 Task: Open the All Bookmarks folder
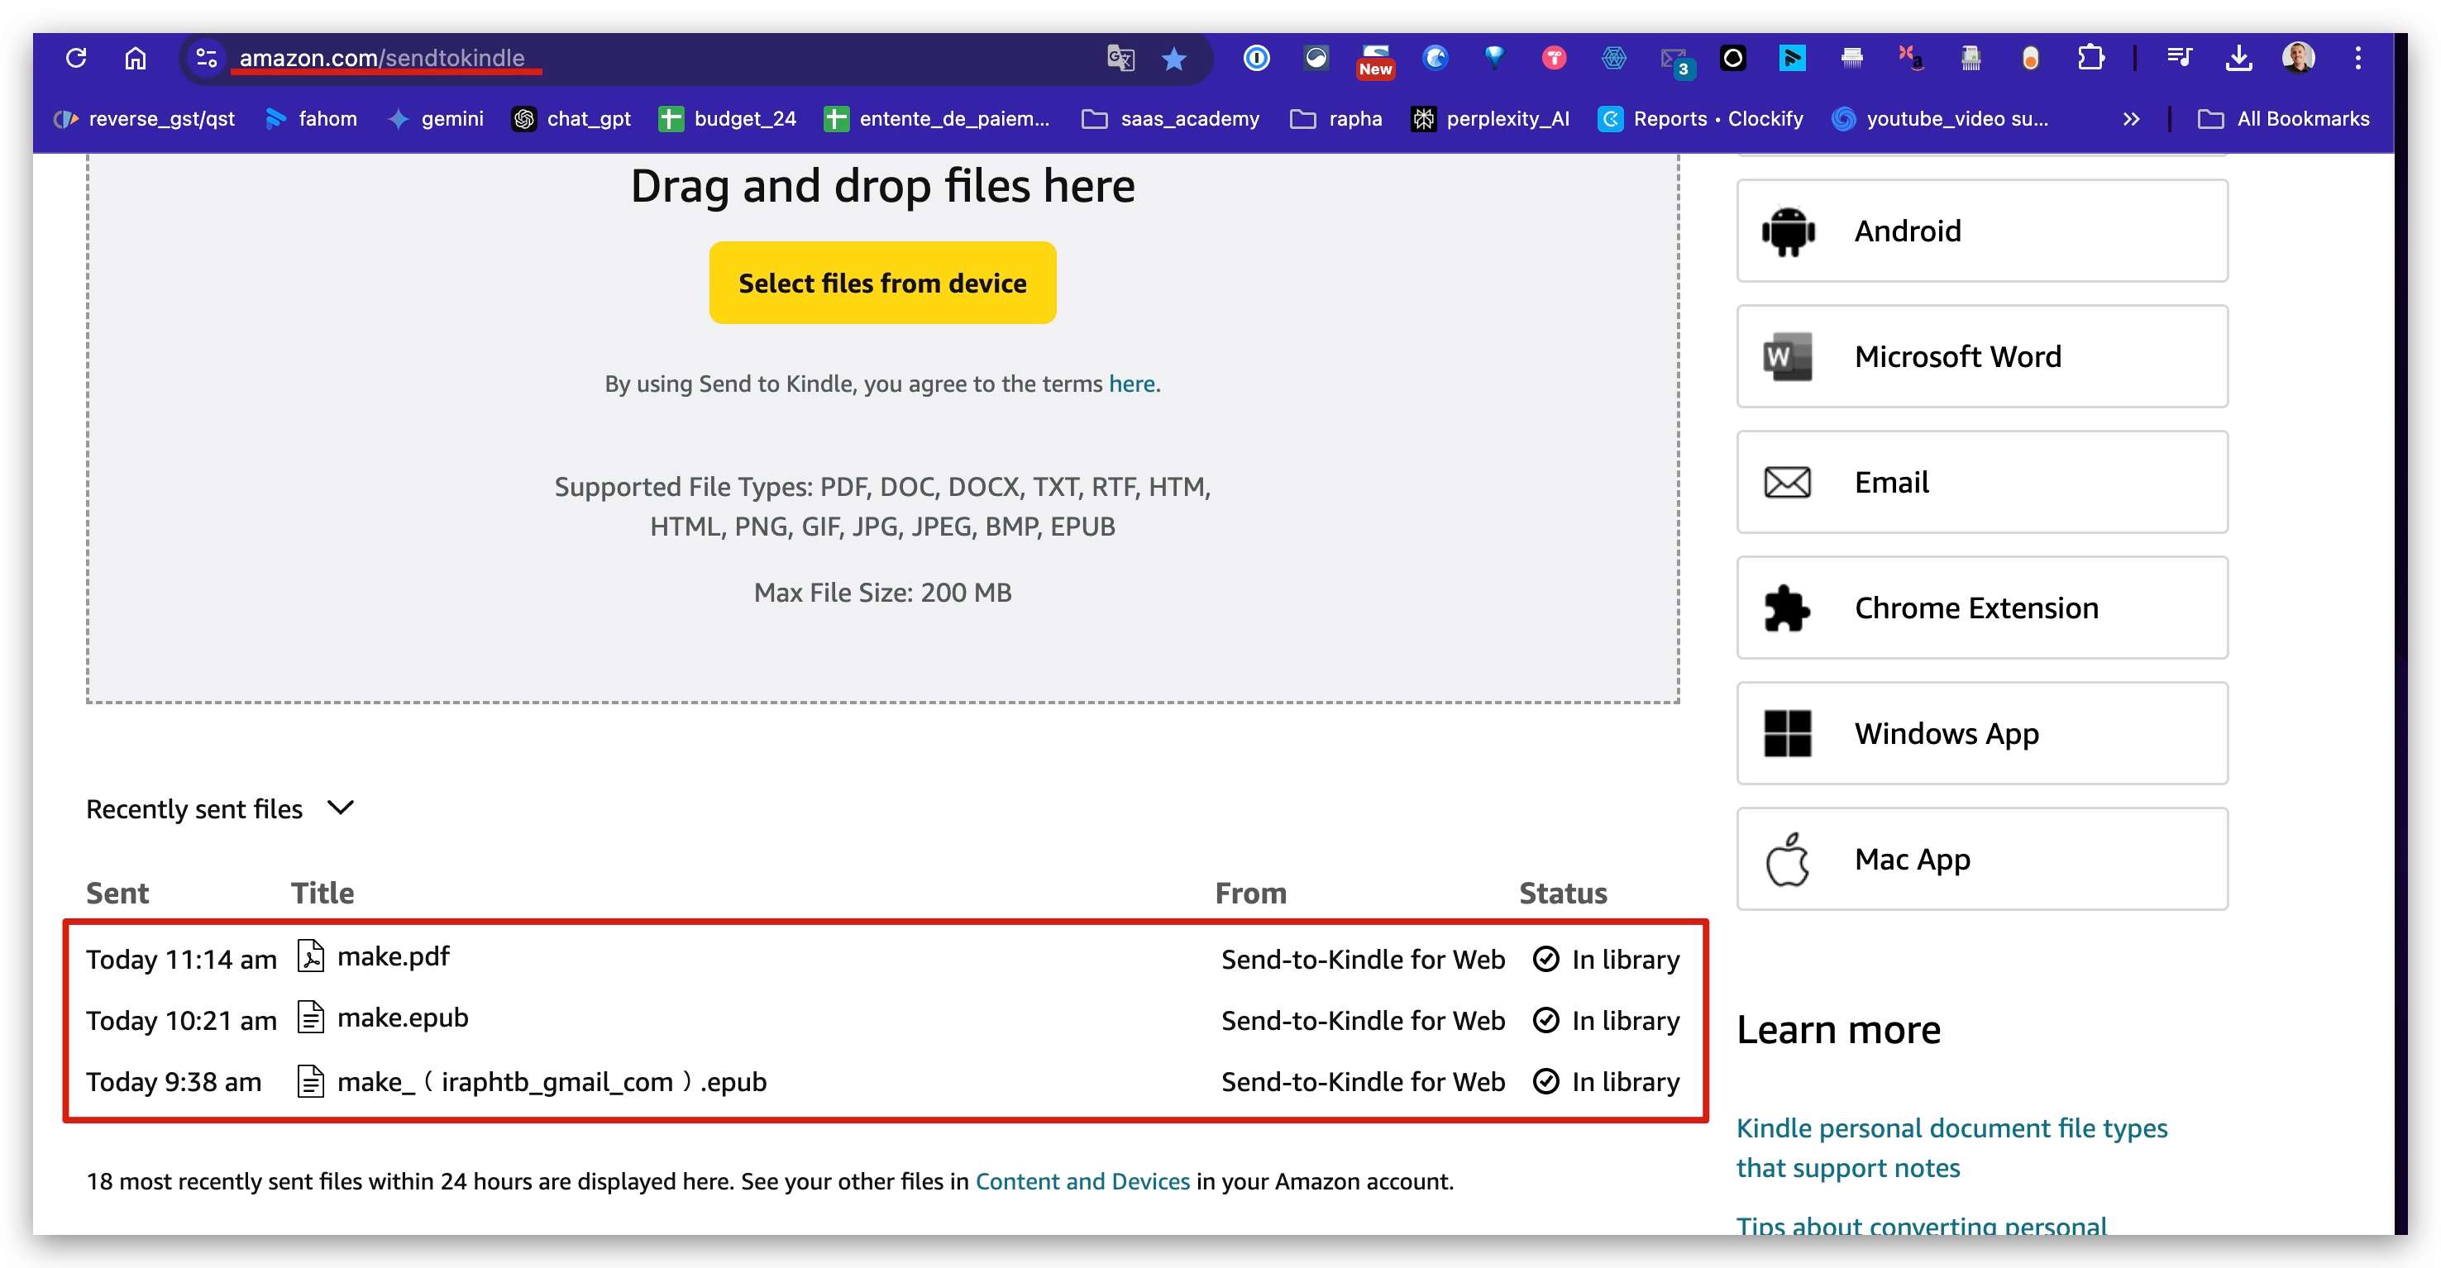(x=2284, y=119)
